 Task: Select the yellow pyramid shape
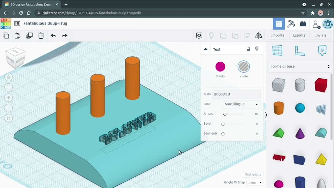(321, 159)
